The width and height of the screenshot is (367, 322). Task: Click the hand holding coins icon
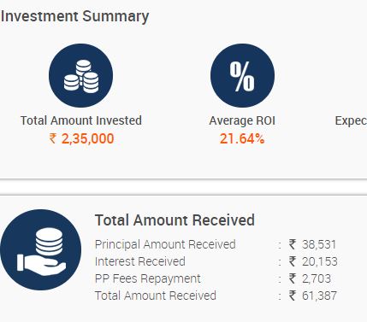point(40,250)
